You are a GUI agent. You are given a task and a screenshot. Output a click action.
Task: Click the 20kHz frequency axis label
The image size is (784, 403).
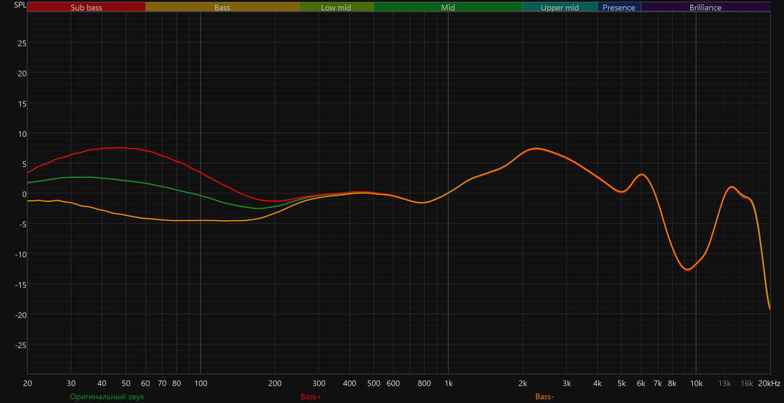[x=769, y=384]
